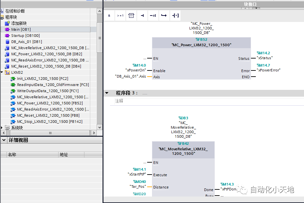Image resolution: width=304 pixels, height=203 pixels.
Task: Click the open branch arrow icon
Action: point(164,16)
